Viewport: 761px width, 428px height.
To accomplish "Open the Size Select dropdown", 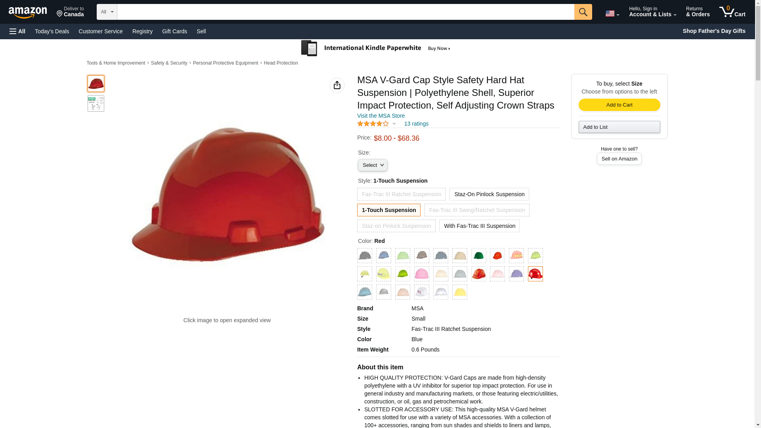I will point(373,165).
